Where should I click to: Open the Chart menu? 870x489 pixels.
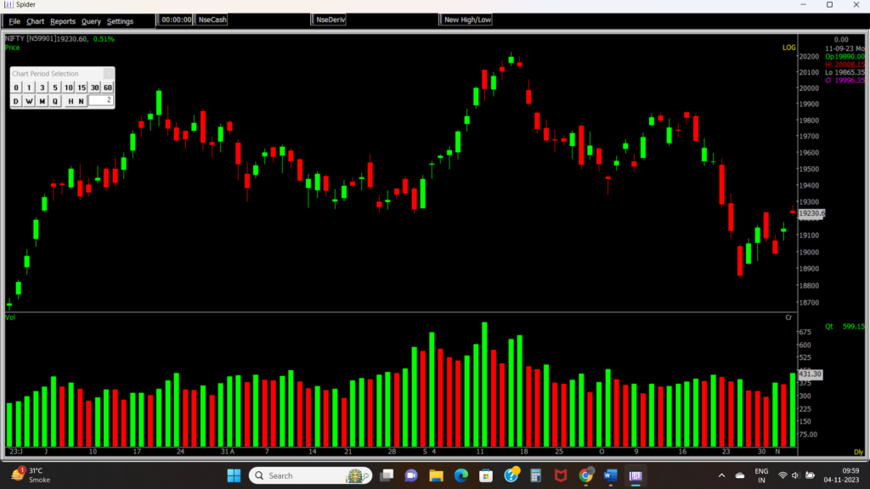coord(35,21)
